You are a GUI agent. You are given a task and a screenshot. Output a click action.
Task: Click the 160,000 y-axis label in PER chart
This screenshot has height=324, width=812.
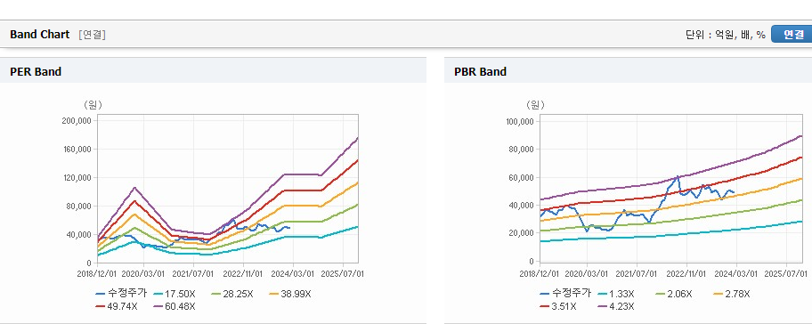pos(77,149)
